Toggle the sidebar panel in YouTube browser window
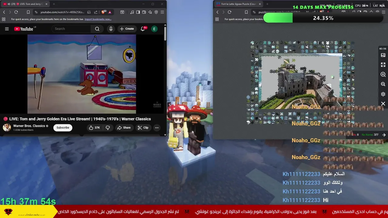Viewport: 388px width, 218px height. (x=138, y=12)
